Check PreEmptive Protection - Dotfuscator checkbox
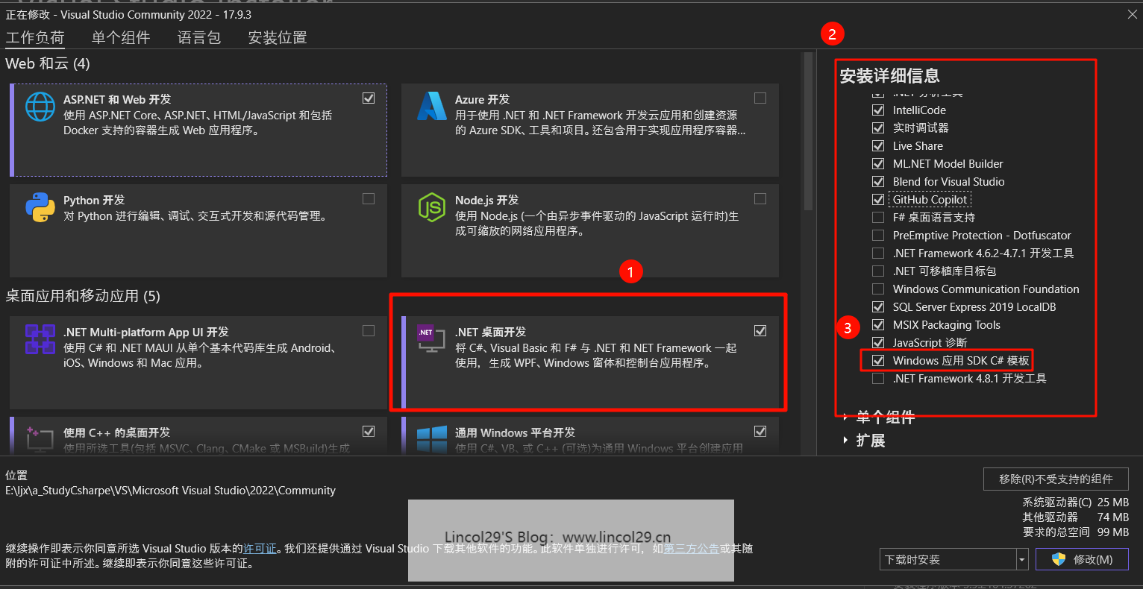 point(878,235)
